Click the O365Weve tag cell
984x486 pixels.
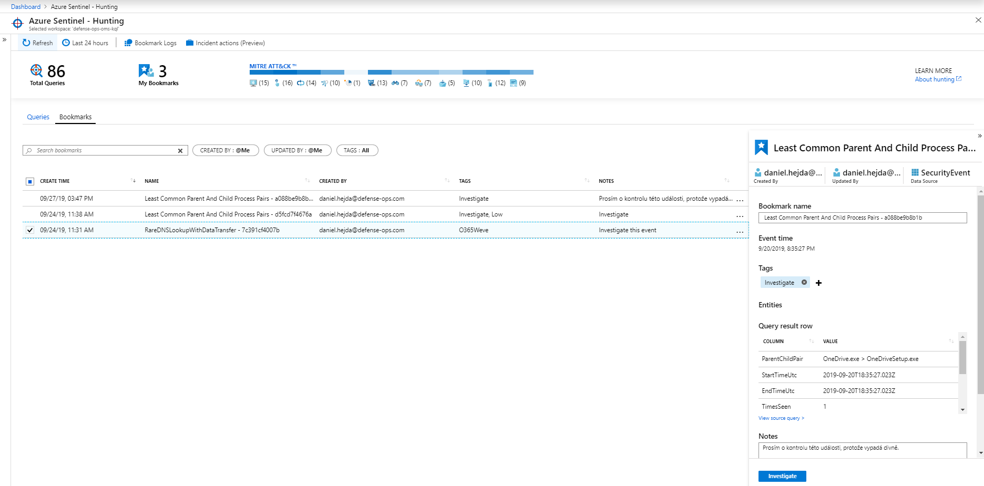pyautogui.click(x=474, y=230)
